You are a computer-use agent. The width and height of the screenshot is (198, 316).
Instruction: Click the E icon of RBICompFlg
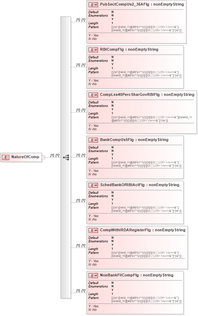93,50
